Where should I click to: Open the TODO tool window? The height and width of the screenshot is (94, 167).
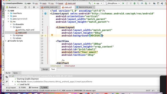click(x=22, y=87)
